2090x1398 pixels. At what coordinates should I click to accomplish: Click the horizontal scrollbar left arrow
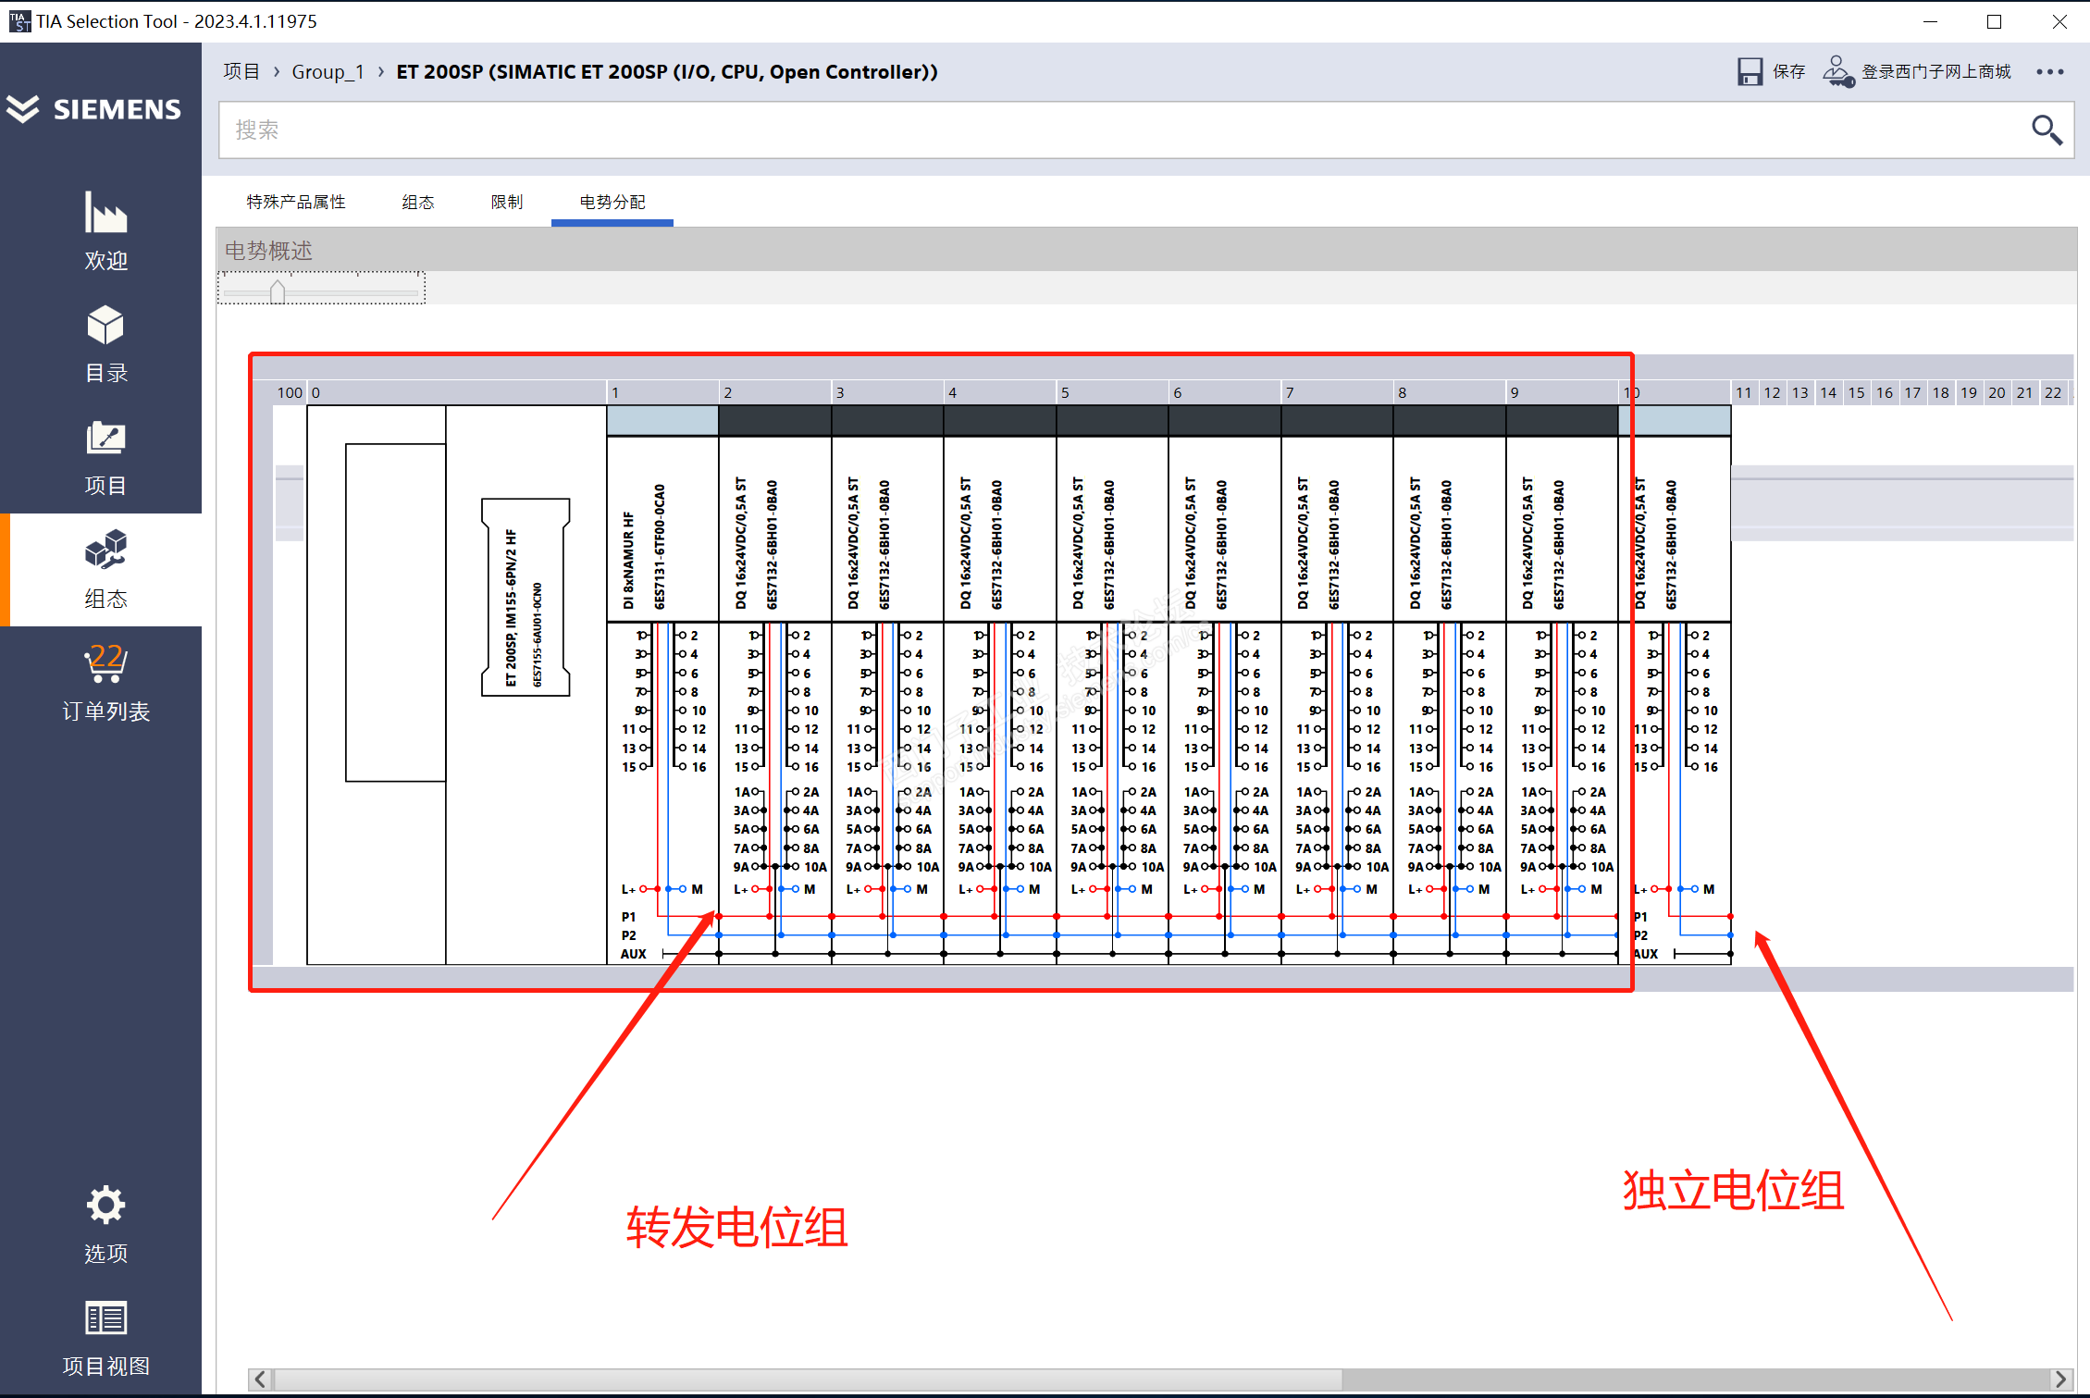(261, 1379)
